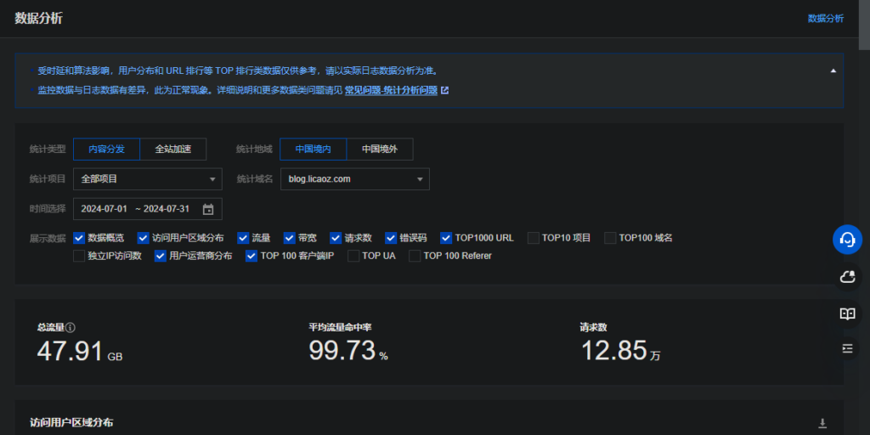Image resolution: width=870 pixels, height=435 pixels.
Task: Click the 数据分析 page title
Action: tap(39, 19)
